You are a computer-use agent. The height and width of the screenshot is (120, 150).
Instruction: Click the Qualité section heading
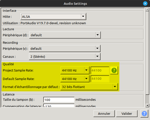tap(8, 64)
